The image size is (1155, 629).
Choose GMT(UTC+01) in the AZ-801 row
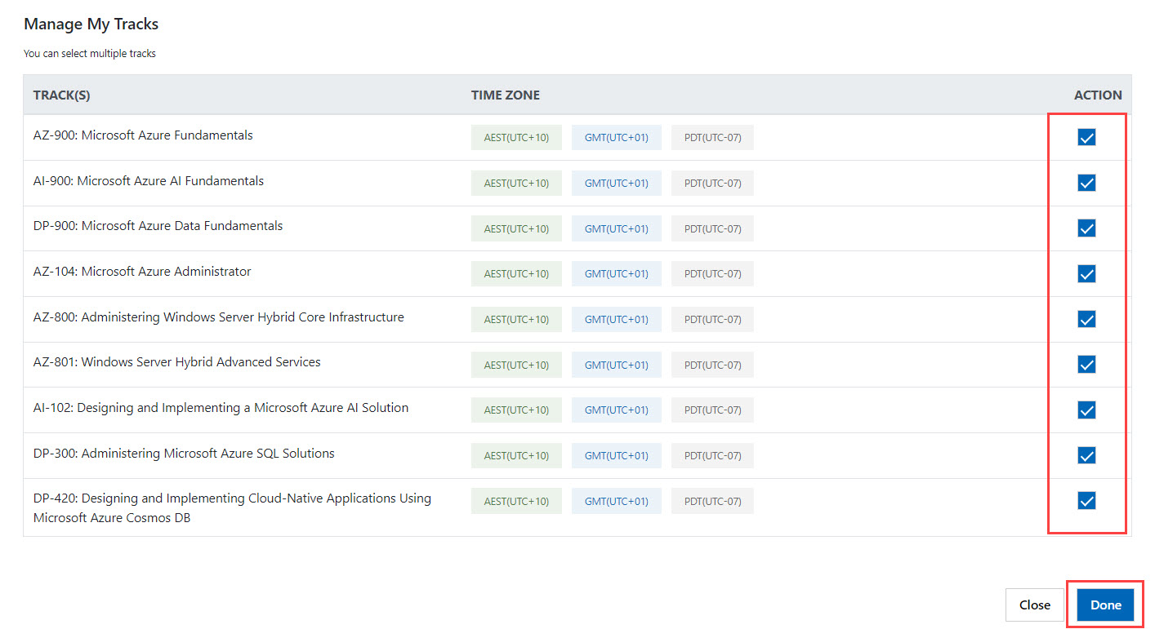(617, 365)
